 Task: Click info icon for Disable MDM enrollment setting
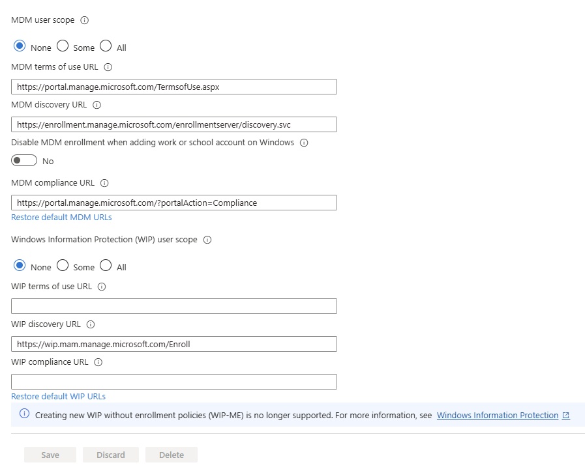click(x=303, y=143)
